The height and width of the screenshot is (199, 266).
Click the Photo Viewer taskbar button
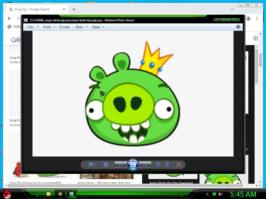pyautogui.click(x=71, y=194)
